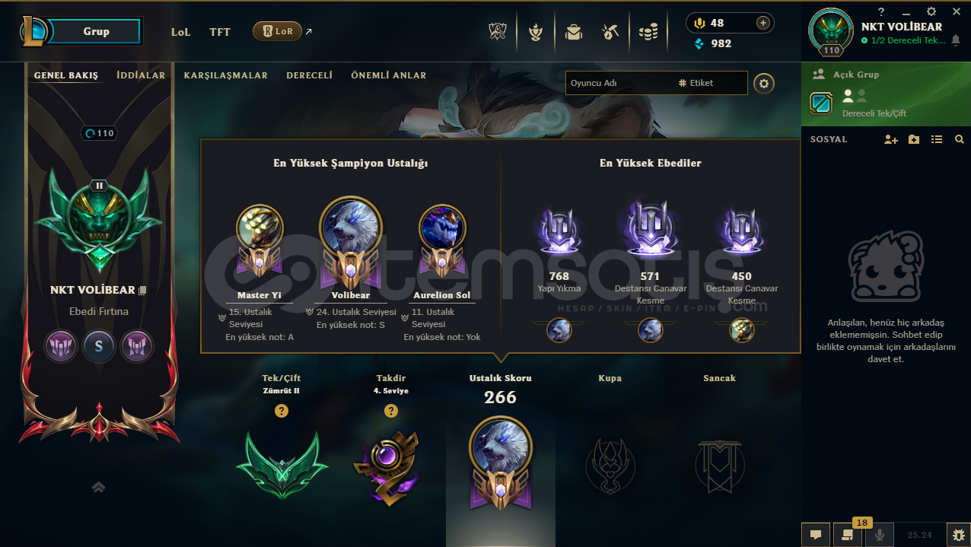Image resolution: width=971 pixels, height=547 pixels.
Task: Search friends using the magnifier icon
Action: [960, 139]
